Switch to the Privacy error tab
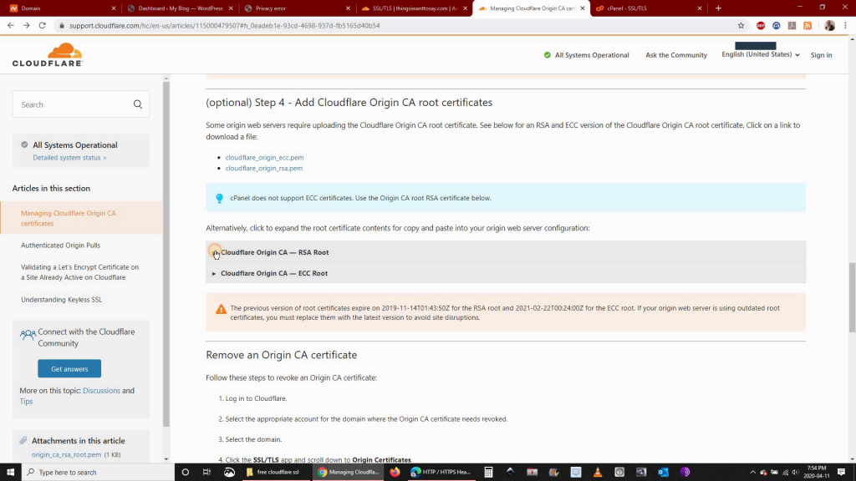This screenshot has width=856, height=481. (297, 8)
